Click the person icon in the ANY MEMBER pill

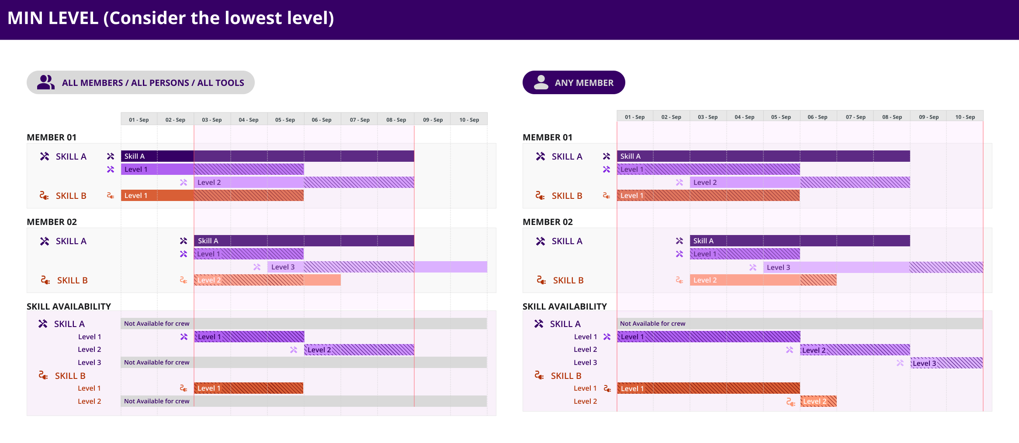(541, 82)
